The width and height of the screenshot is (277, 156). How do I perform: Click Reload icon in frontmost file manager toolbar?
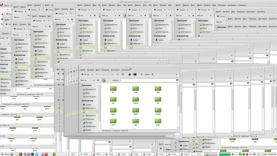pos(123,74)
